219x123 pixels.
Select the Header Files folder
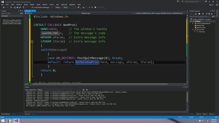[x=201, y=26]
